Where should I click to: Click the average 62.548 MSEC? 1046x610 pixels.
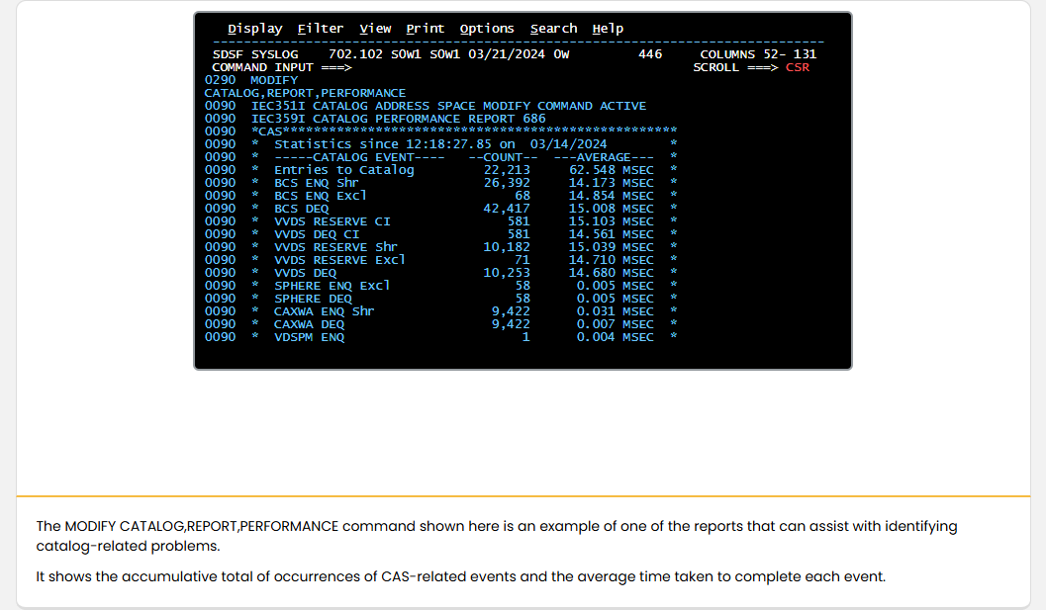[611, 170]
